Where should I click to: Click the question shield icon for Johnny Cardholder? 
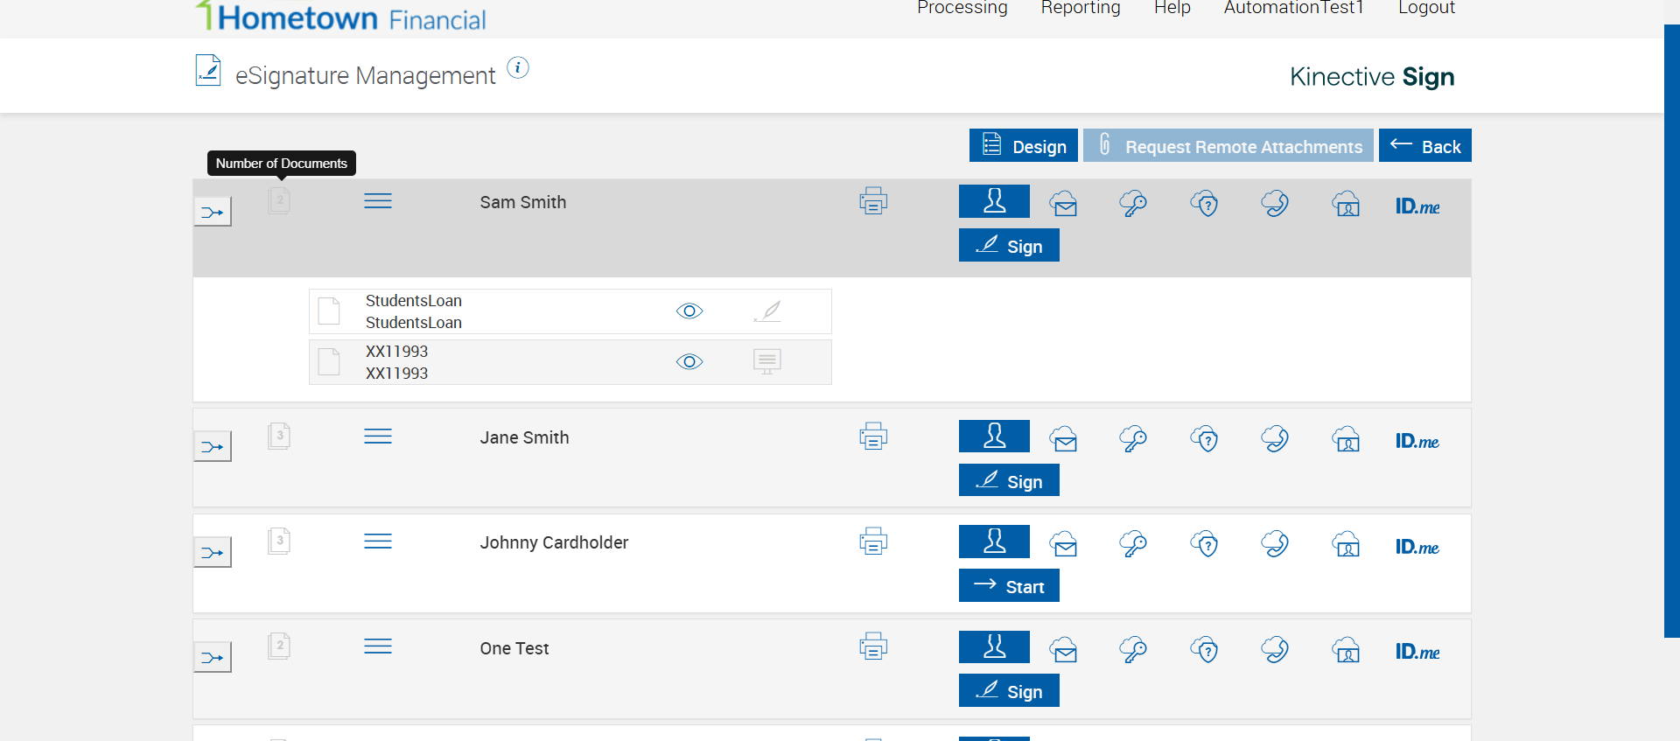(1205, 544)
